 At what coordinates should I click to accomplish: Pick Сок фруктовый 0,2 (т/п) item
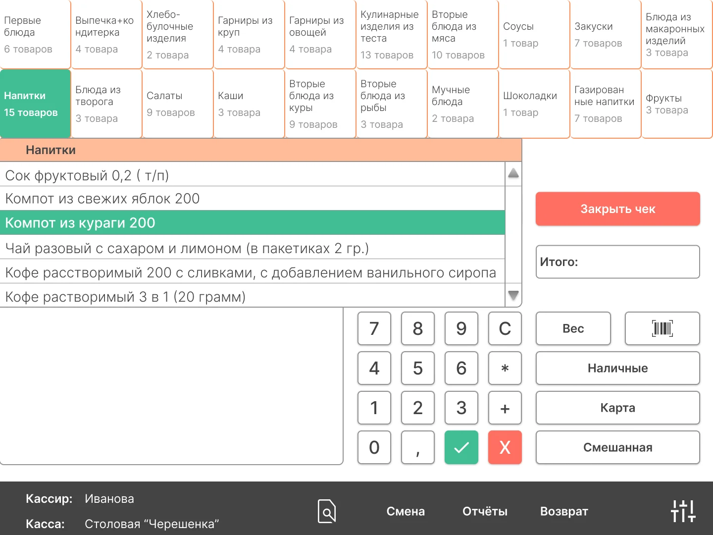click(x=253, y=174)
